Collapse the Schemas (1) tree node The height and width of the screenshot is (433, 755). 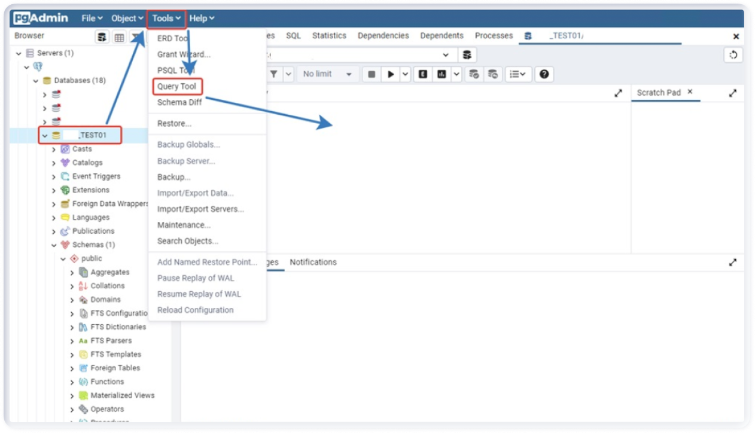point(54,245)
